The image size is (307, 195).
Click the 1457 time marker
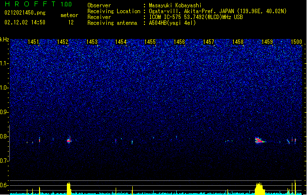[209, 42]
